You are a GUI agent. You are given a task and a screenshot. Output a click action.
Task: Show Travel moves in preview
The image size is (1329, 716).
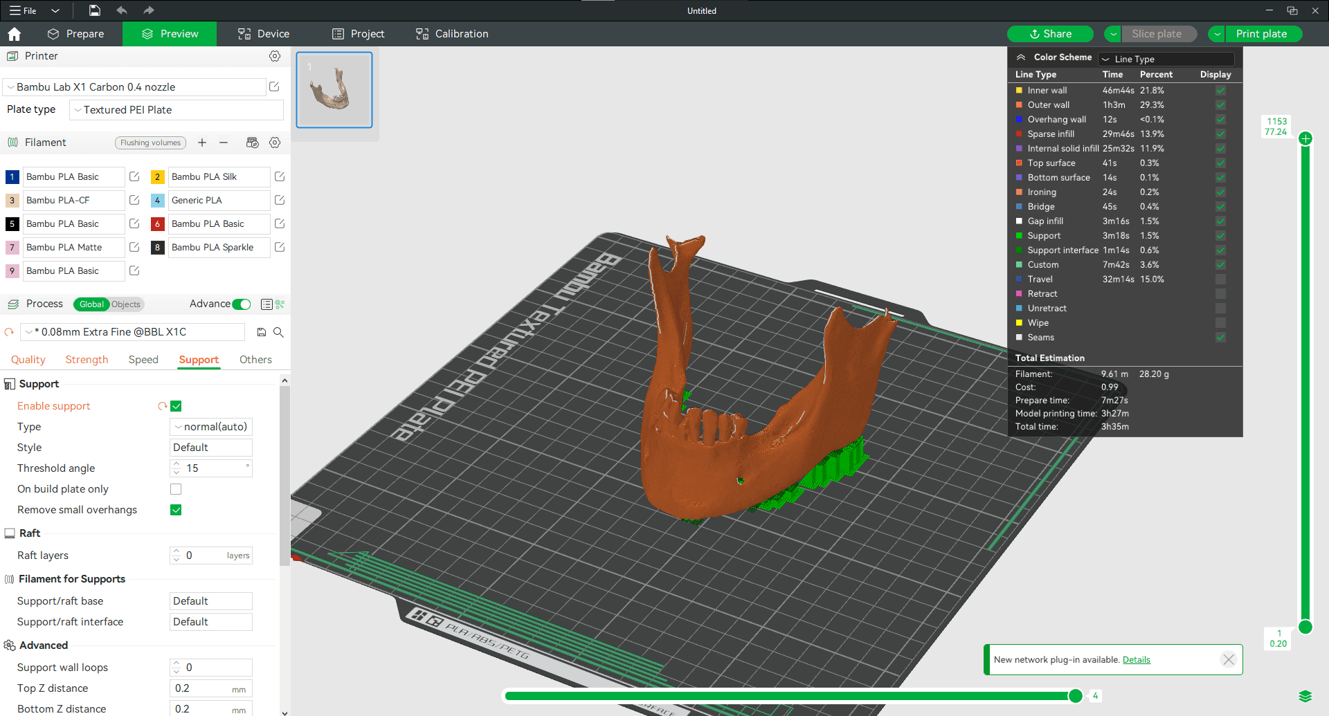click(1220, 279)
